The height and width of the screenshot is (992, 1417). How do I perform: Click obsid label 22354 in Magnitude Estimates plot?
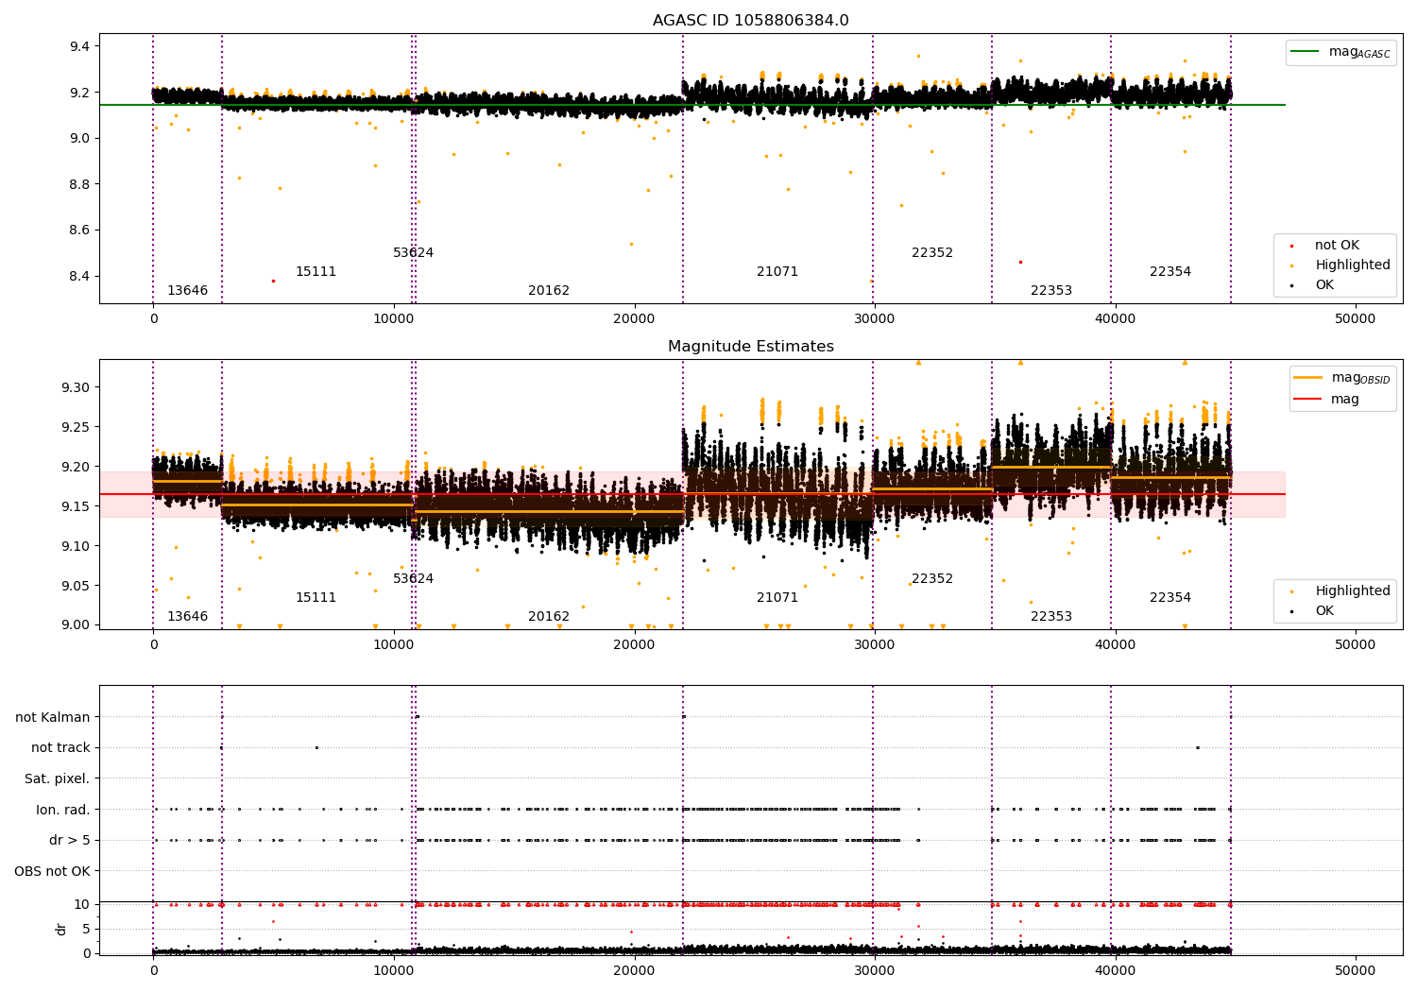[1170, 598]
